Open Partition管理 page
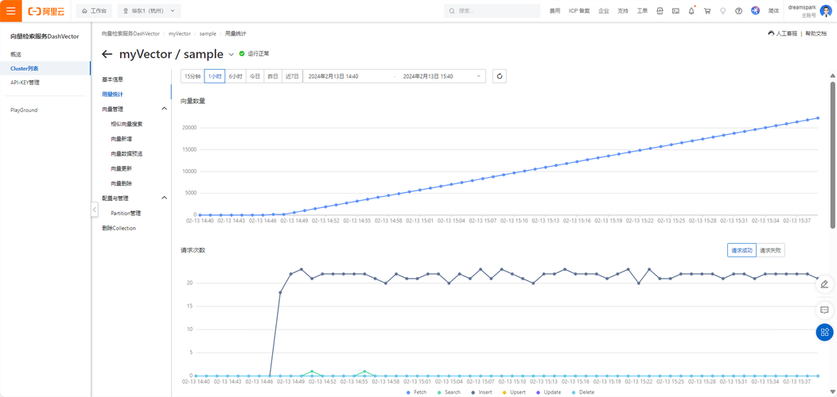This screenshot has height=397, width=837. click(126, 213)
